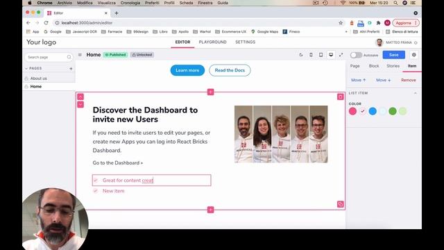
Task: Move block down with pink arrow-down icon
Action: pos(80,105)
